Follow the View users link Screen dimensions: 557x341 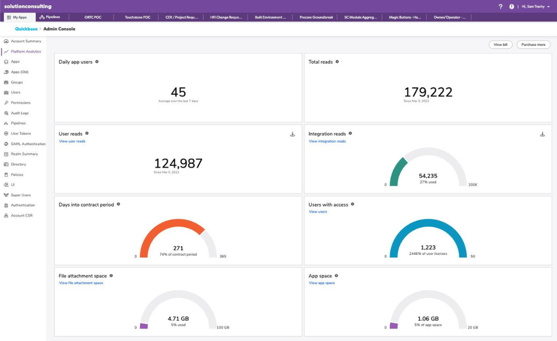coord(318,212)
